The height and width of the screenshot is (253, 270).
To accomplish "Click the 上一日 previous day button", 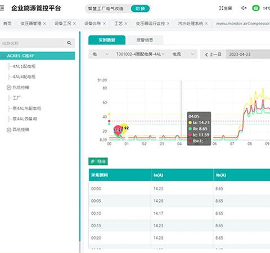I will click(x=213, y=55).
